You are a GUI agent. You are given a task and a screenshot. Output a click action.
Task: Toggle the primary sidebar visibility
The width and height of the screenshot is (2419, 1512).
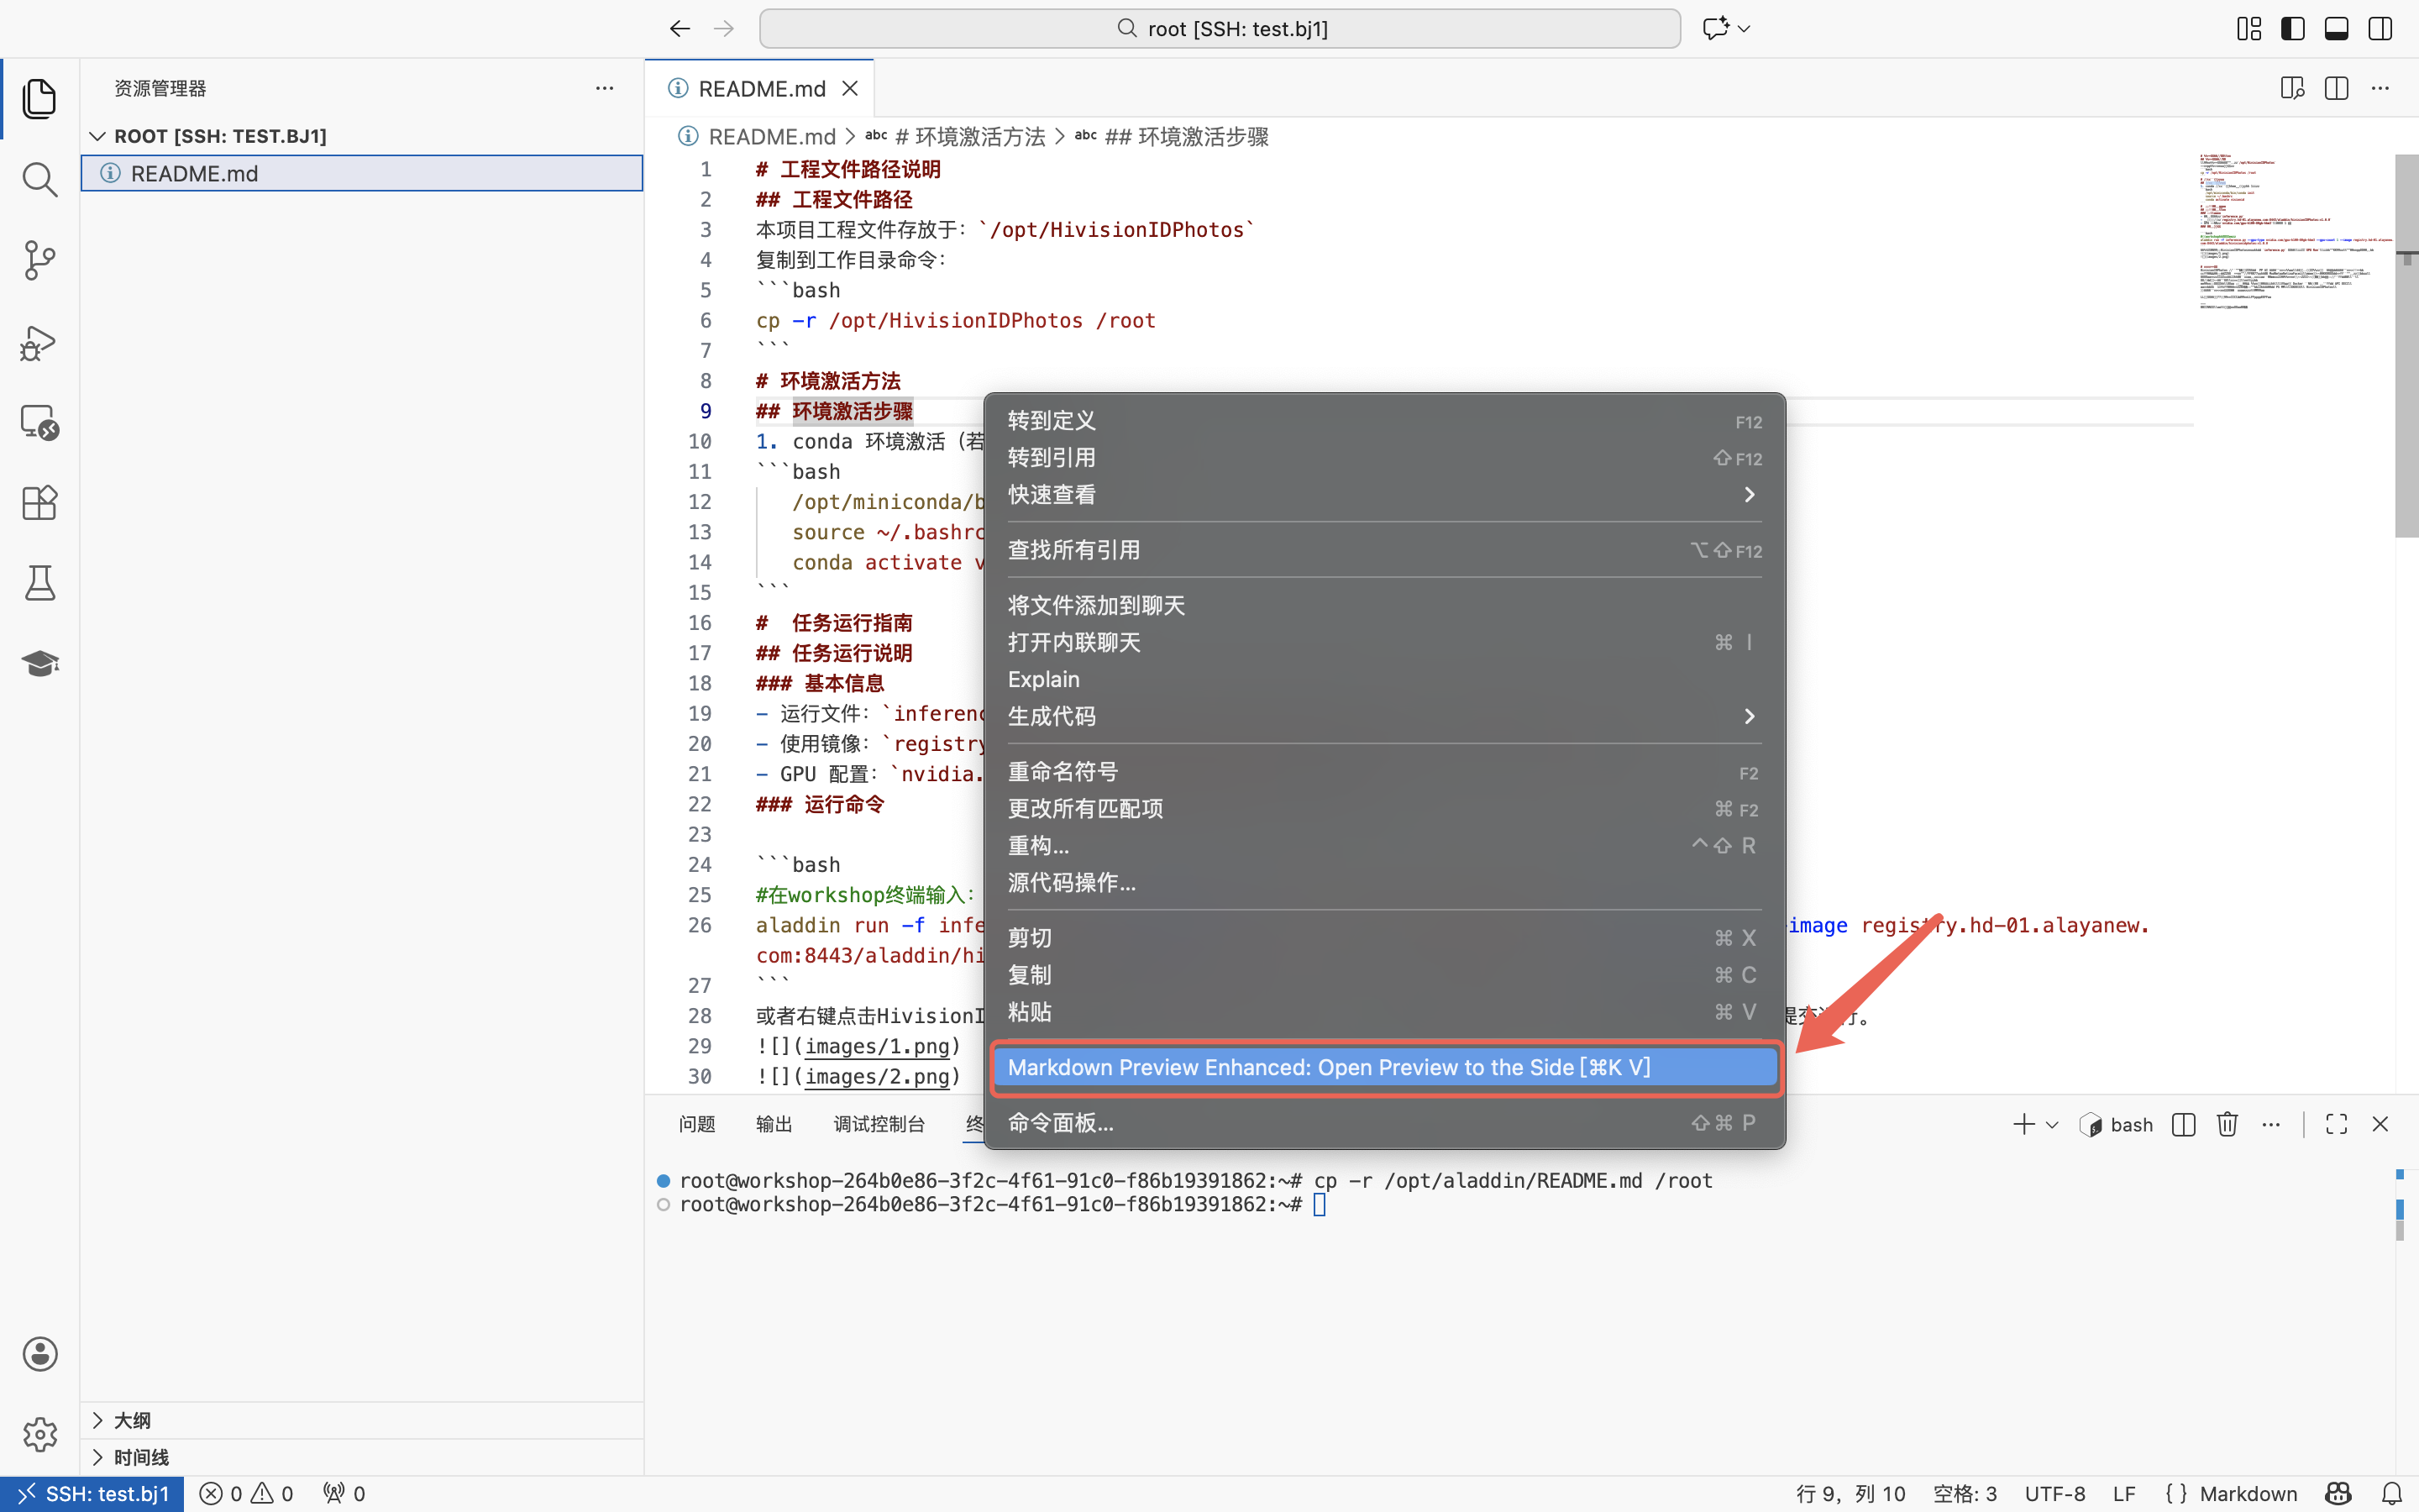coord(2292,29)
